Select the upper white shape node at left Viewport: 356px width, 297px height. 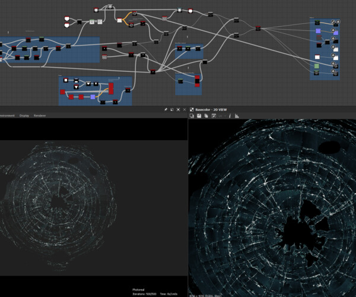click(66, 18)
